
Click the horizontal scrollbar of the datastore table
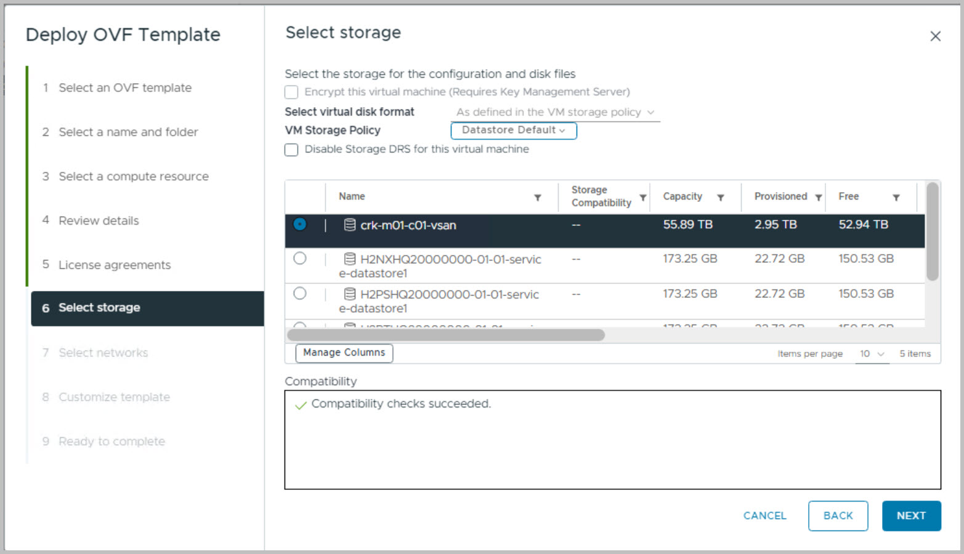[x=445, y=335]
